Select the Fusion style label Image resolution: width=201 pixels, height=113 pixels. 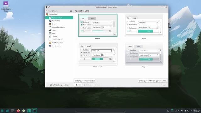(144, 39)
